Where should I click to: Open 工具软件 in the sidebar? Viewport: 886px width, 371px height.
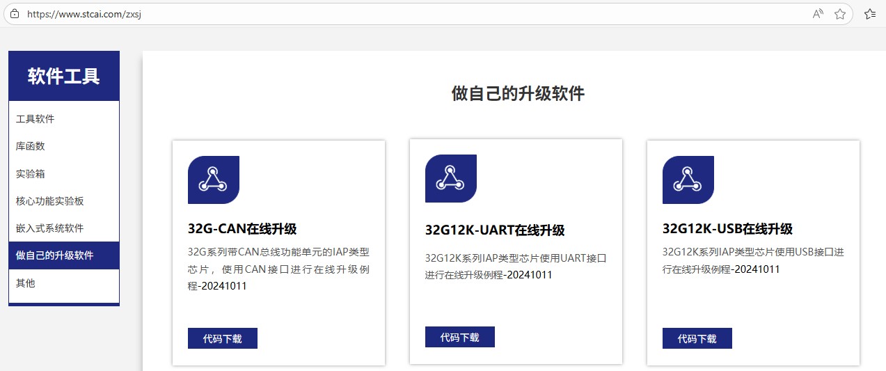pos(64,119)
